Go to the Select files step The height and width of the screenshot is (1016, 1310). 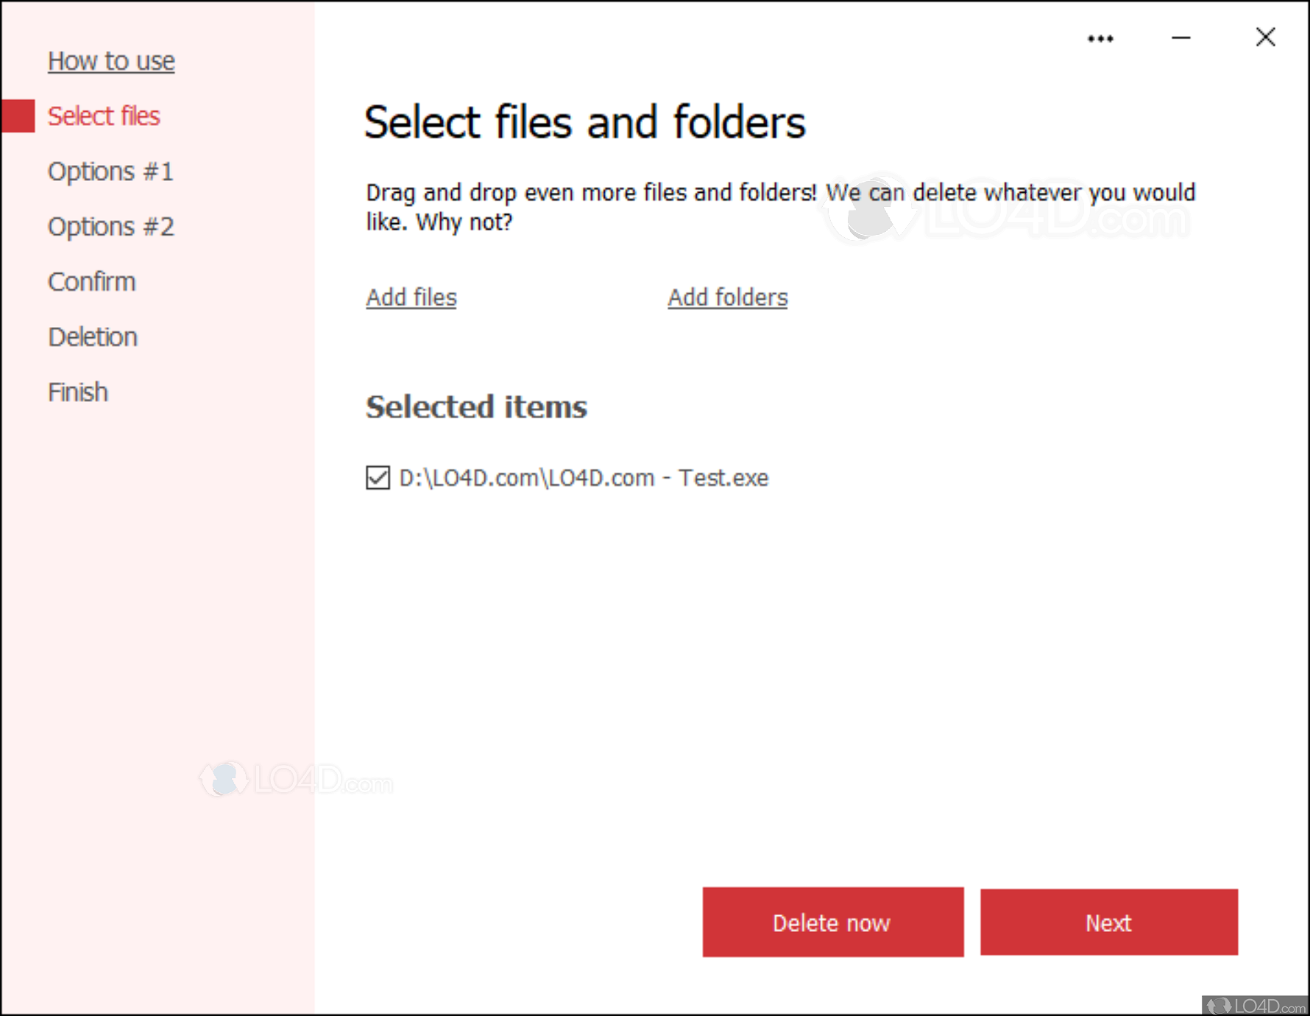(x=104, y=116)
